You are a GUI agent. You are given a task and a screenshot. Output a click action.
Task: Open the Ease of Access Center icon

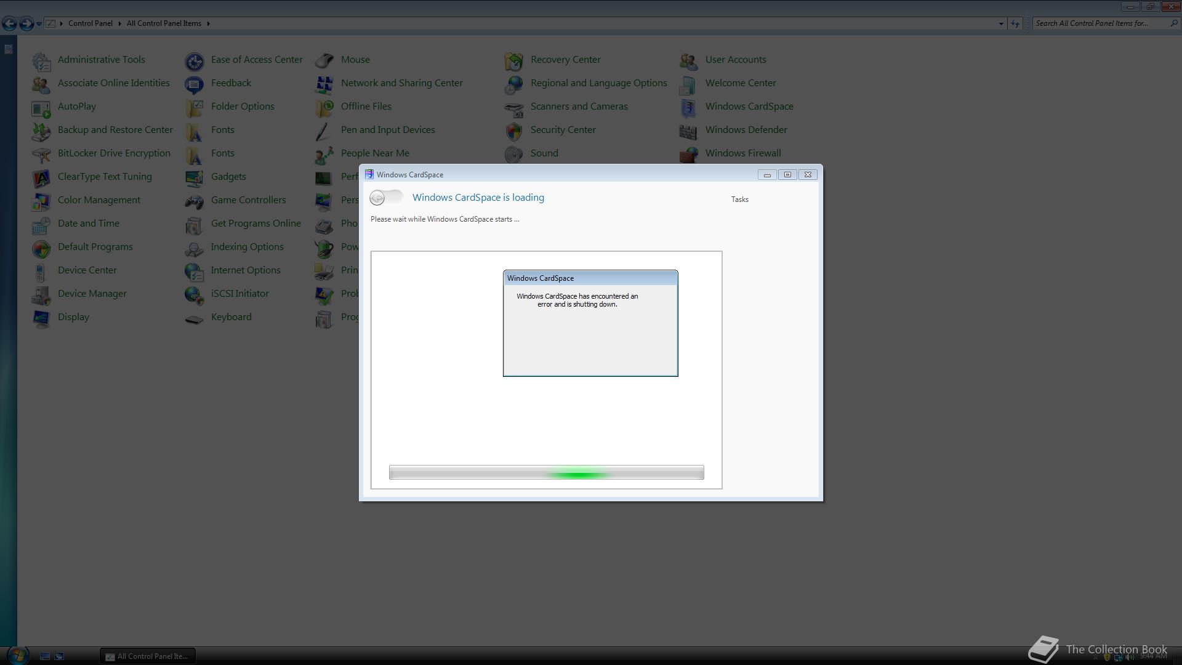click(x=195, y=60)
